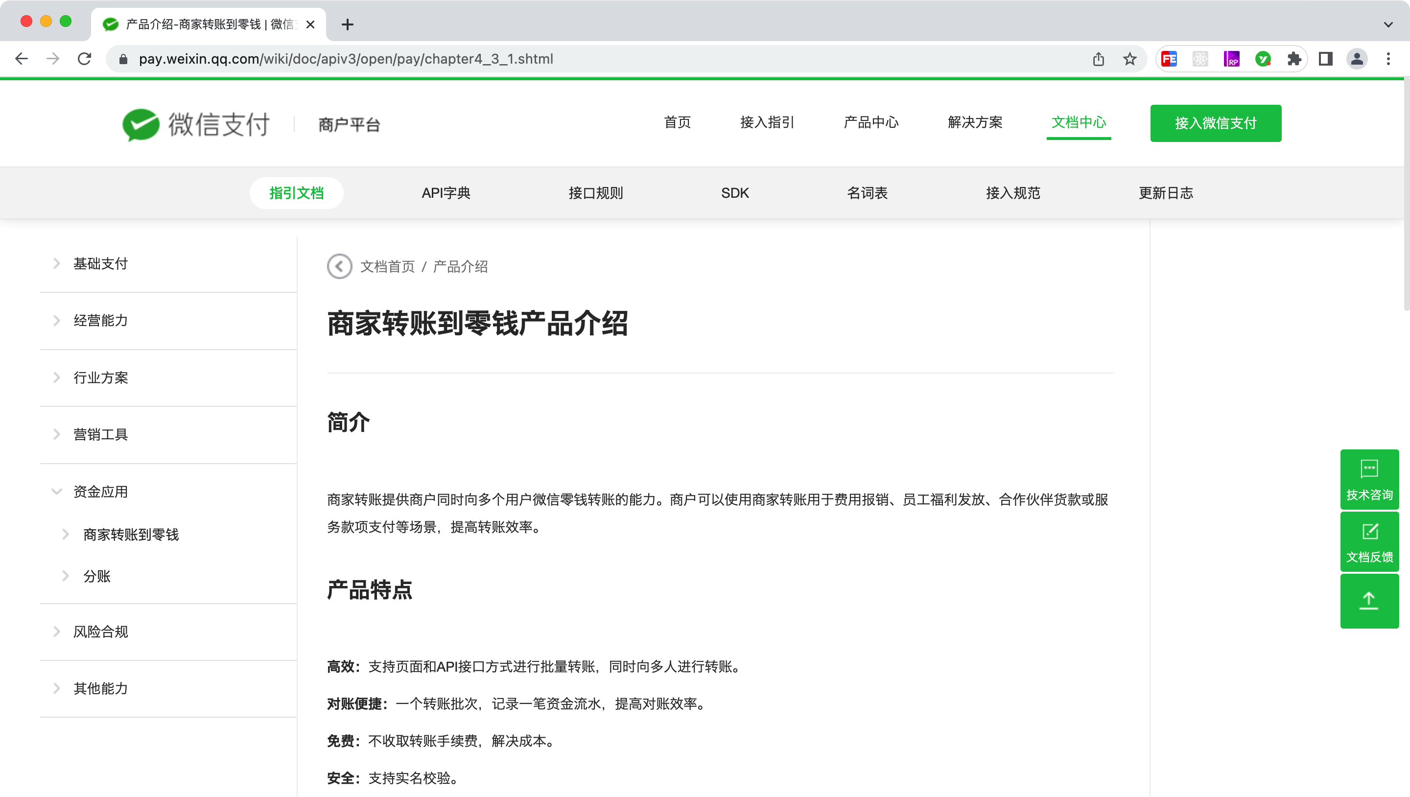Expand 基础支付 sidebar section
Screen dimensions: 1410x797
pos(100,264)
